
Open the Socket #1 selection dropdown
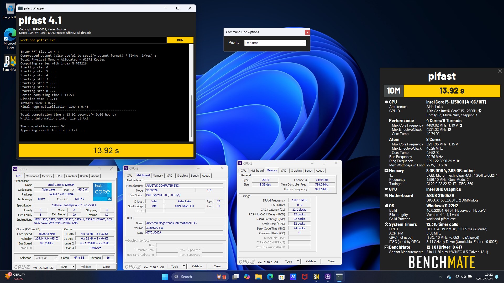pyautogui.click(x=46, y=258)
